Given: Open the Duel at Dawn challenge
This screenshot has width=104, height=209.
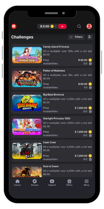Looking at the screenshot, I should click(x=52, y=171).
